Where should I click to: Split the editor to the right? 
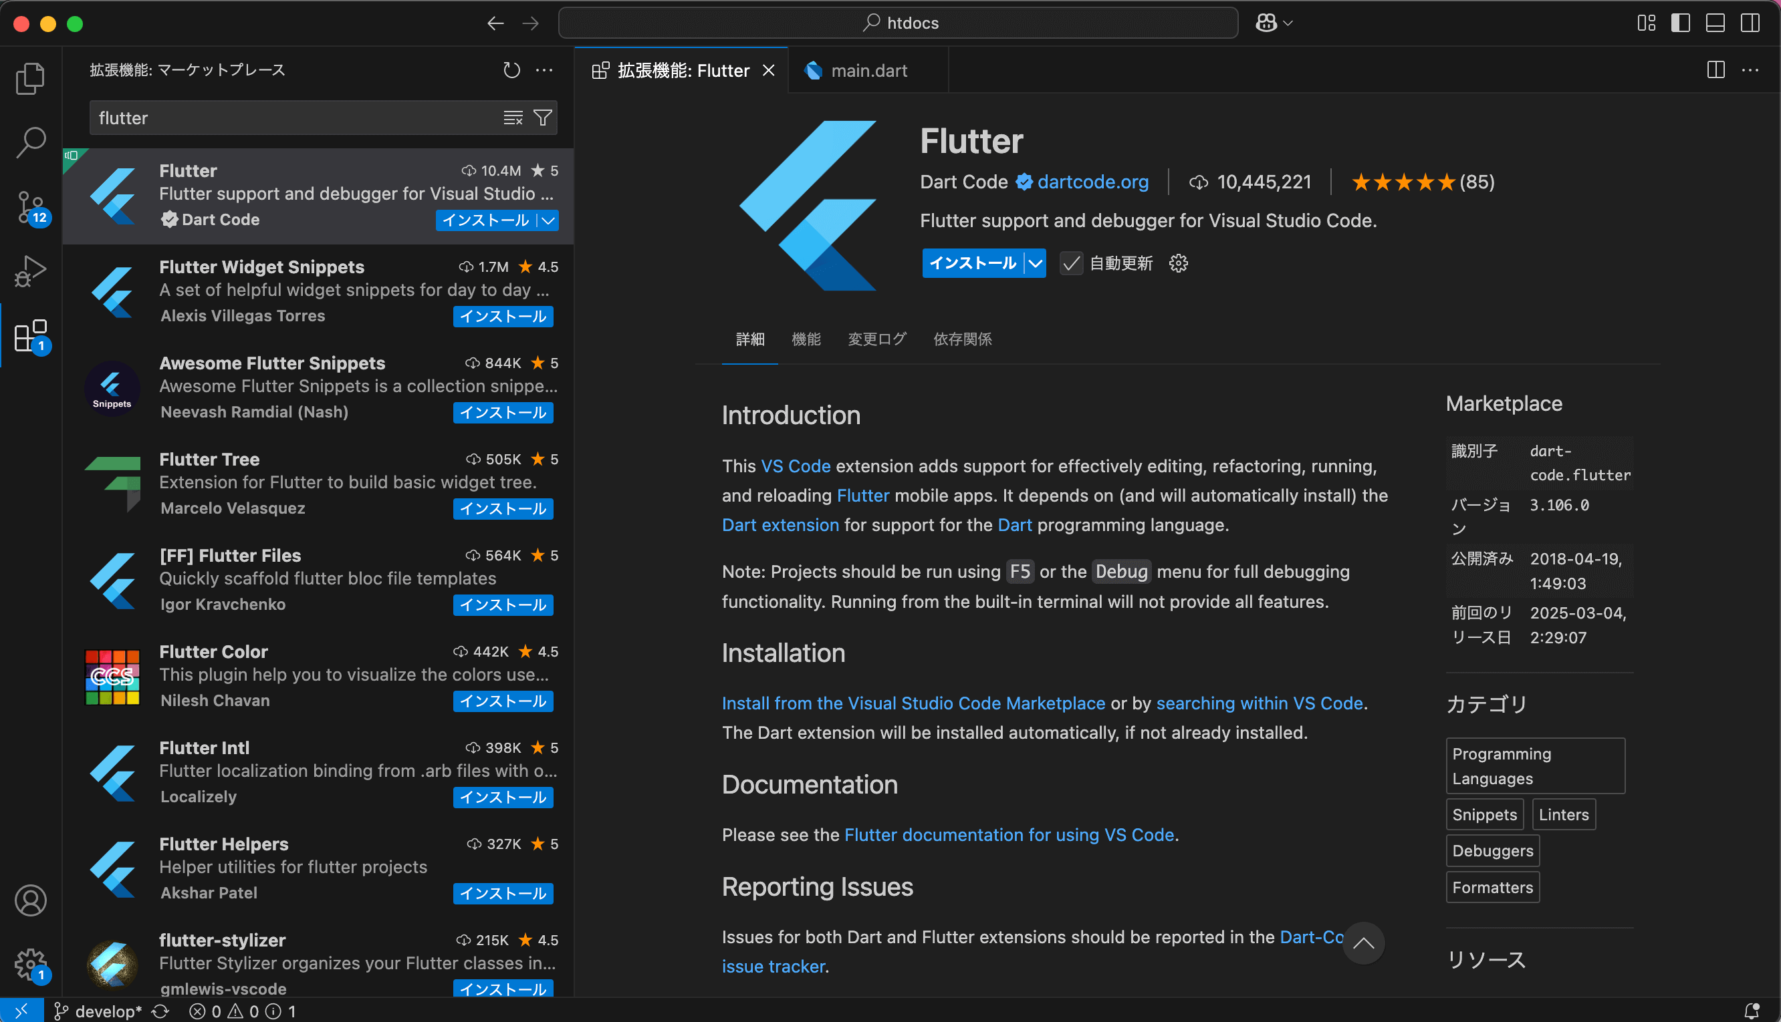[x=1715, y=70]
